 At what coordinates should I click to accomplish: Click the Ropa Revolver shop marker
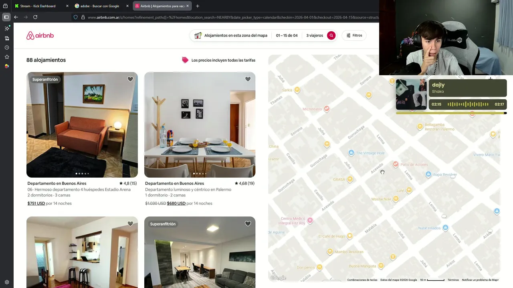coord(428,174)
